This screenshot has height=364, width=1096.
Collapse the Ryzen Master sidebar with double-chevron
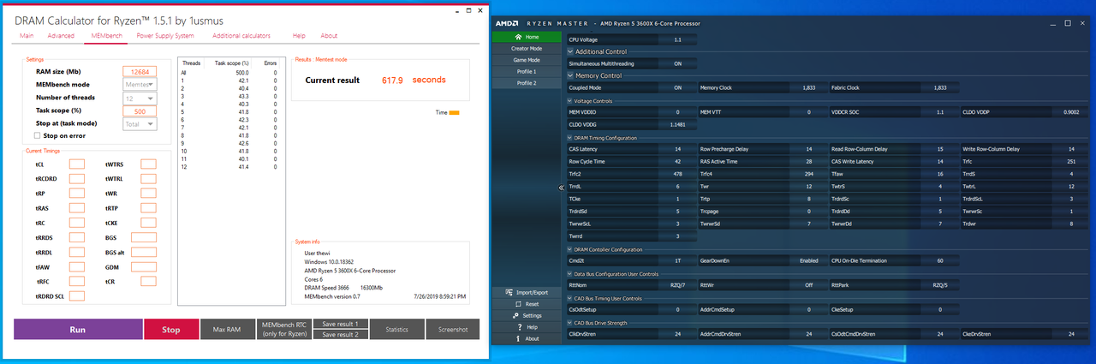tap(562, 187)
